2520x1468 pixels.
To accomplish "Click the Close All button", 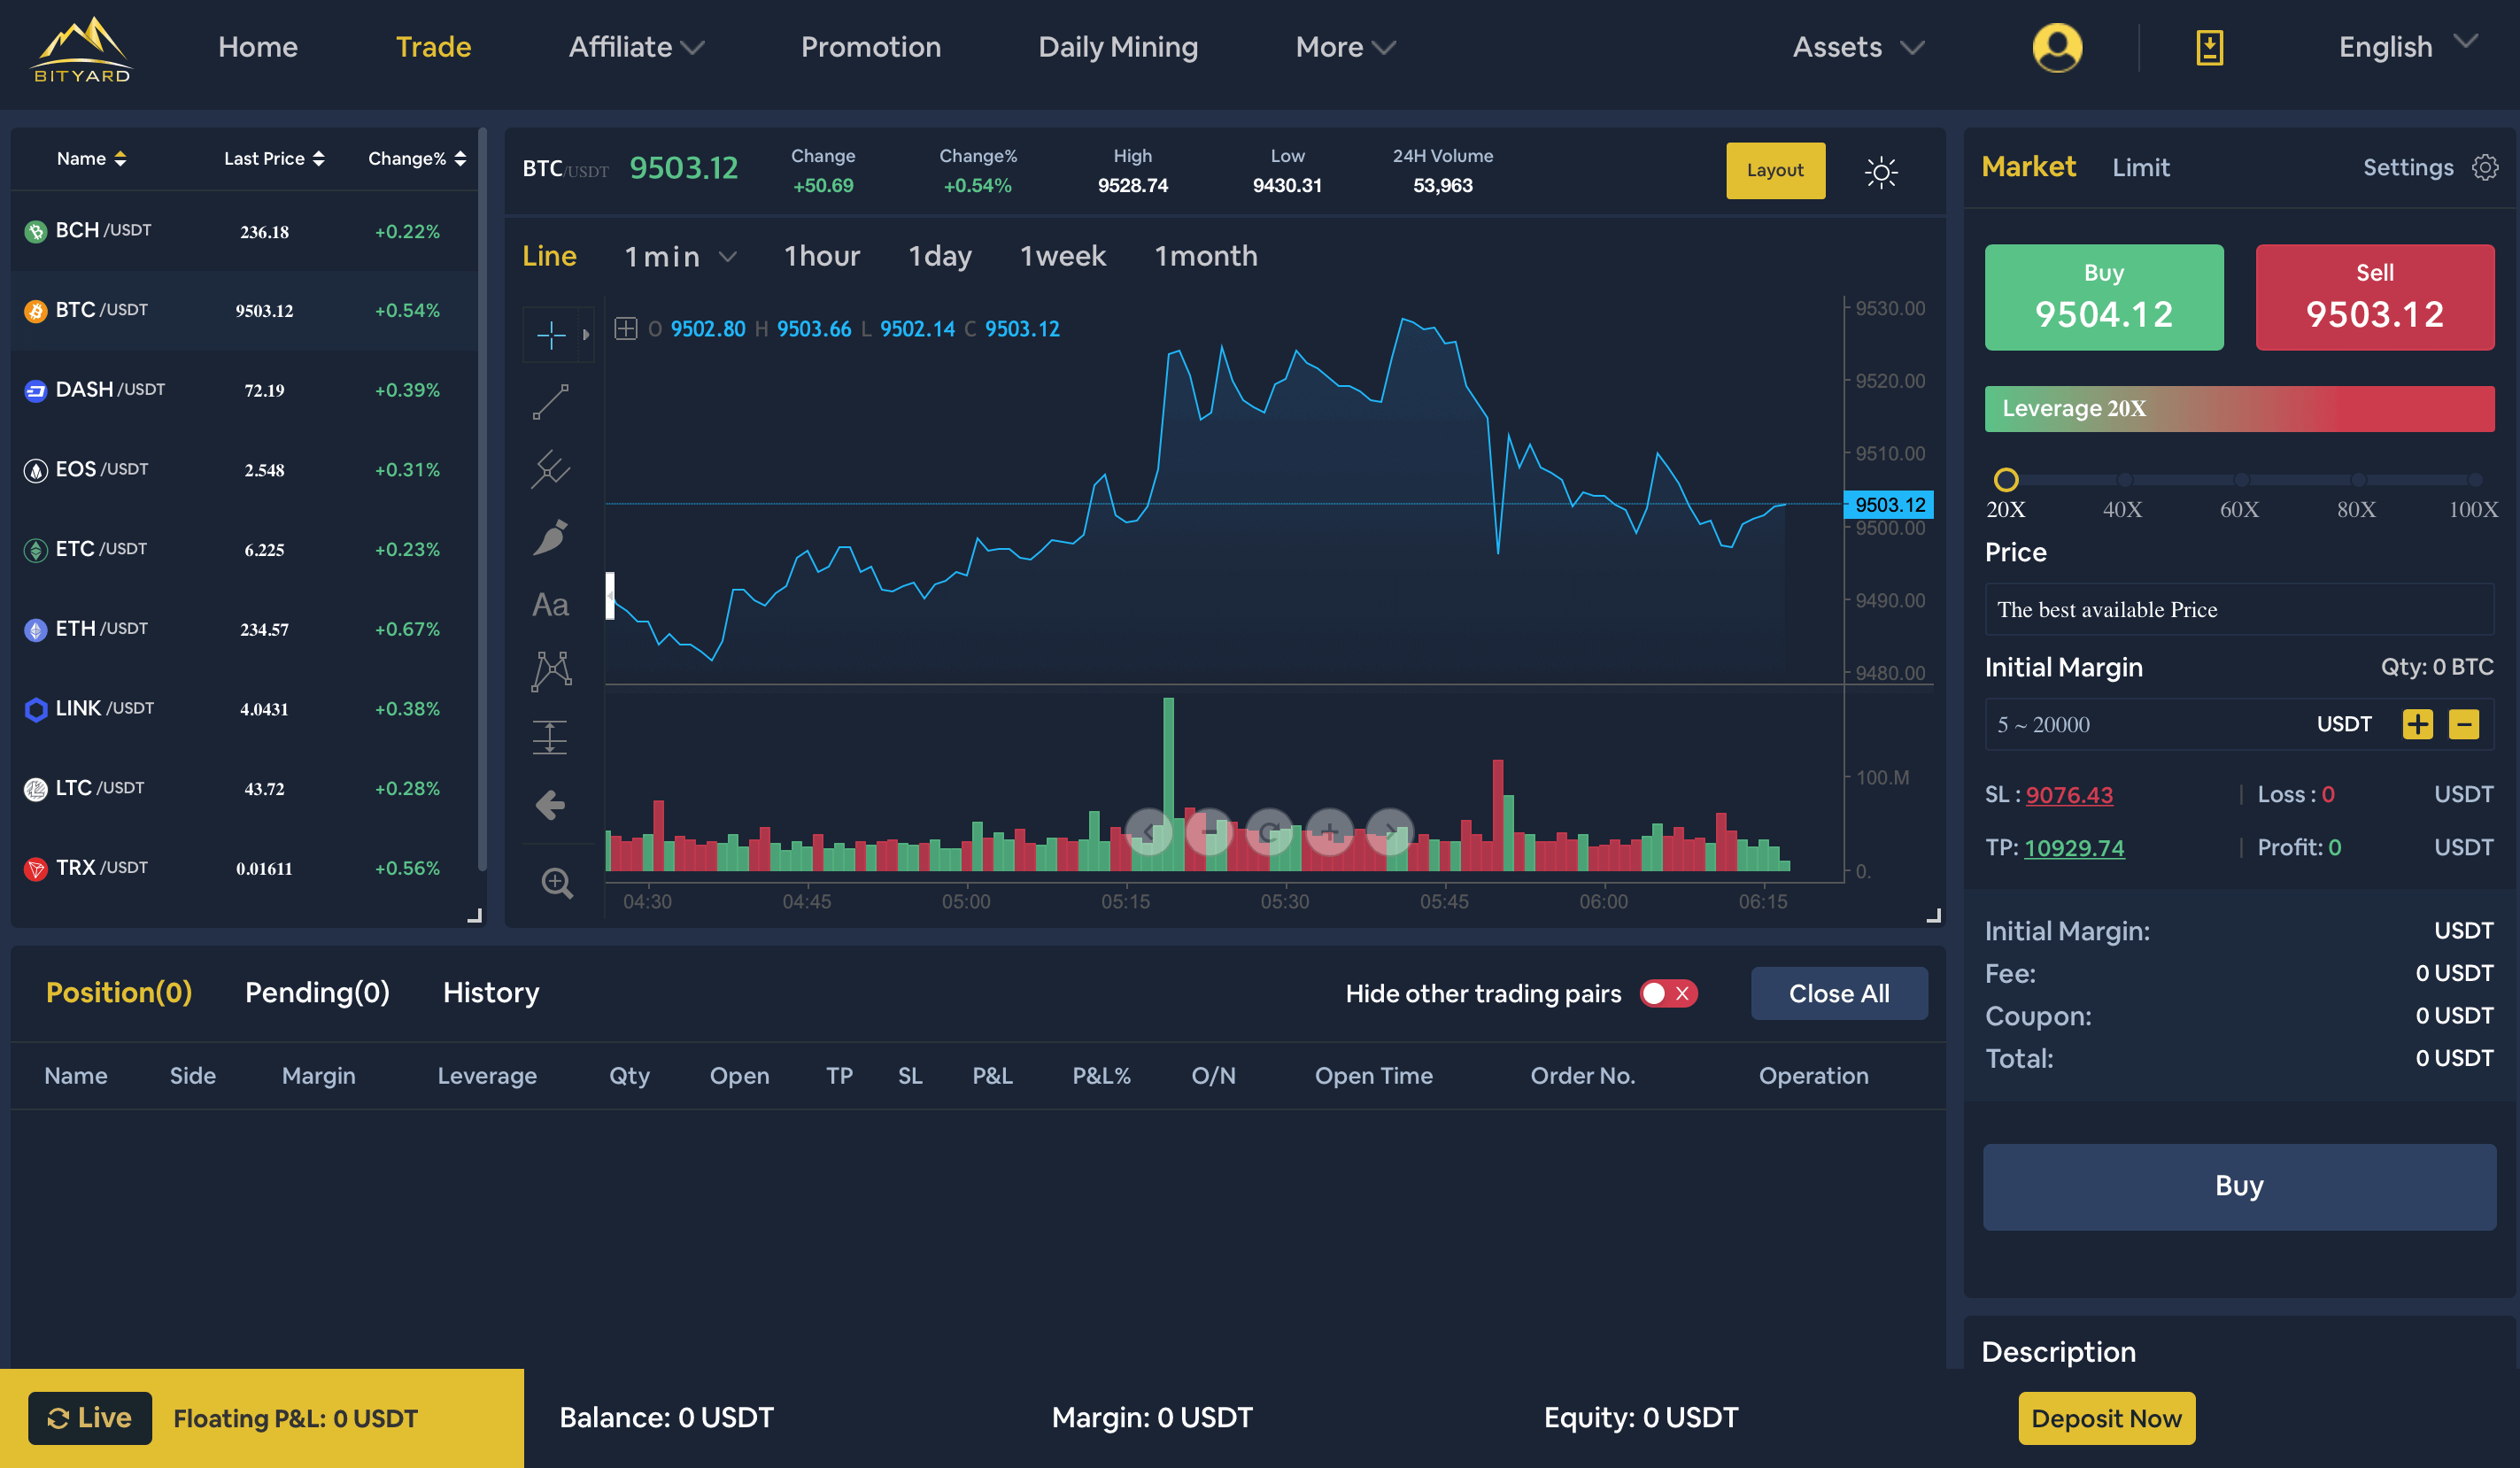I will (x=1839, y=993).
